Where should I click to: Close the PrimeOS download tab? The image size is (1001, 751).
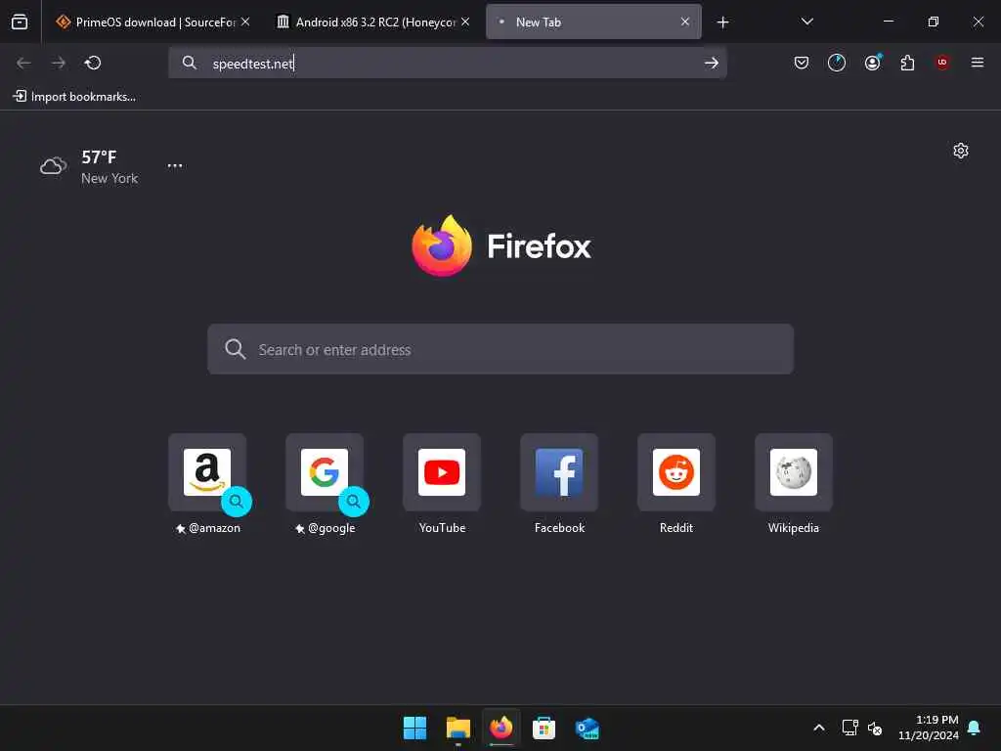(x=245, y=22)
